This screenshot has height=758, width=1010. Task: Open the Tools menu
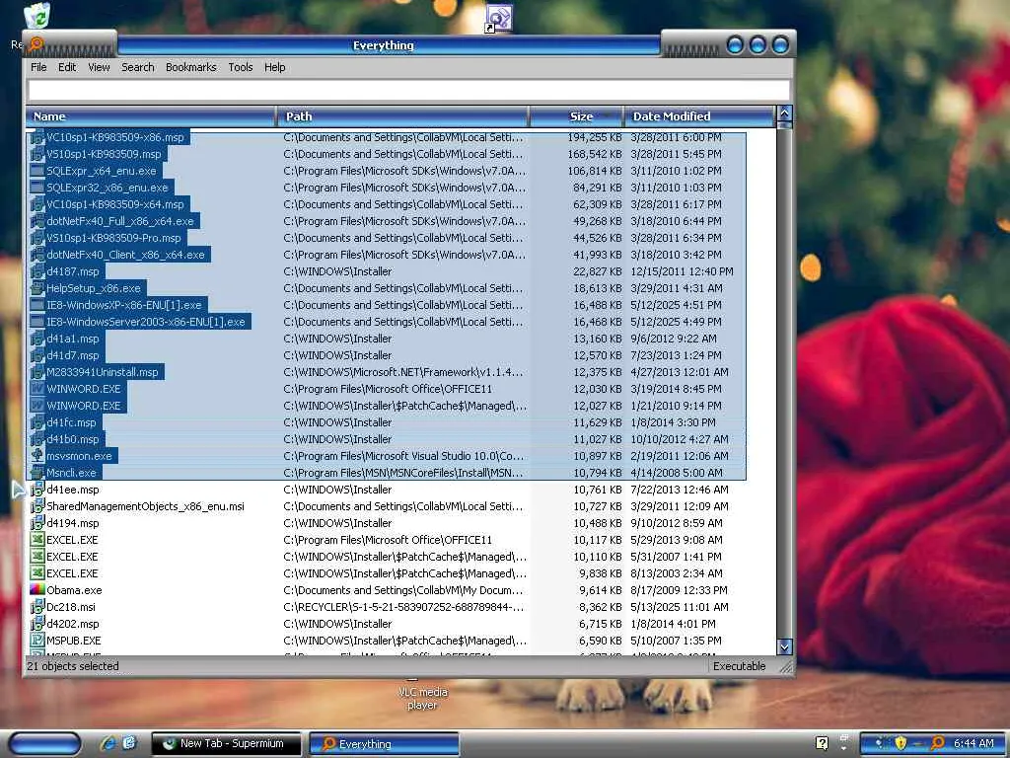click(x=241, y=67)
